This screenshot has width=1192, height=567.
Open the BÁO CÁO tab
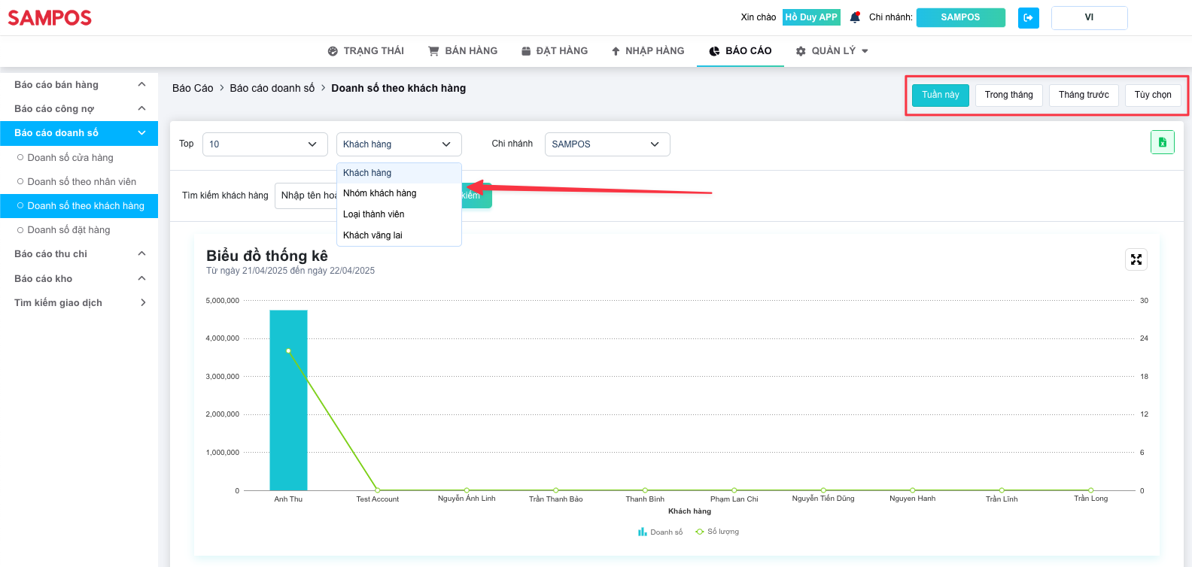740,51
